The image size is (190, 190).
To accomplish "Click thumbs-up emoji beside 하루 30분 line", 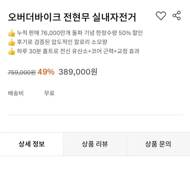I will pos(12,51).
